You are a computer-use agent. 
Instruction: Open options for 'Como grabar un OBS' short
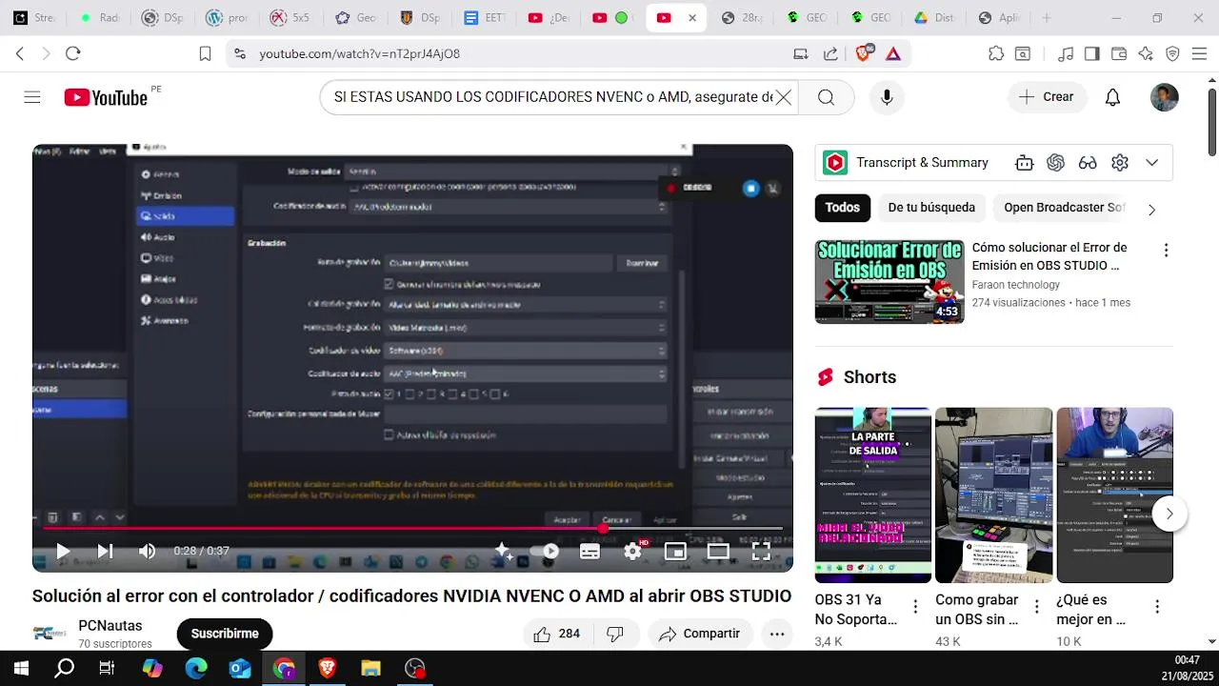tap(1036, 607)
